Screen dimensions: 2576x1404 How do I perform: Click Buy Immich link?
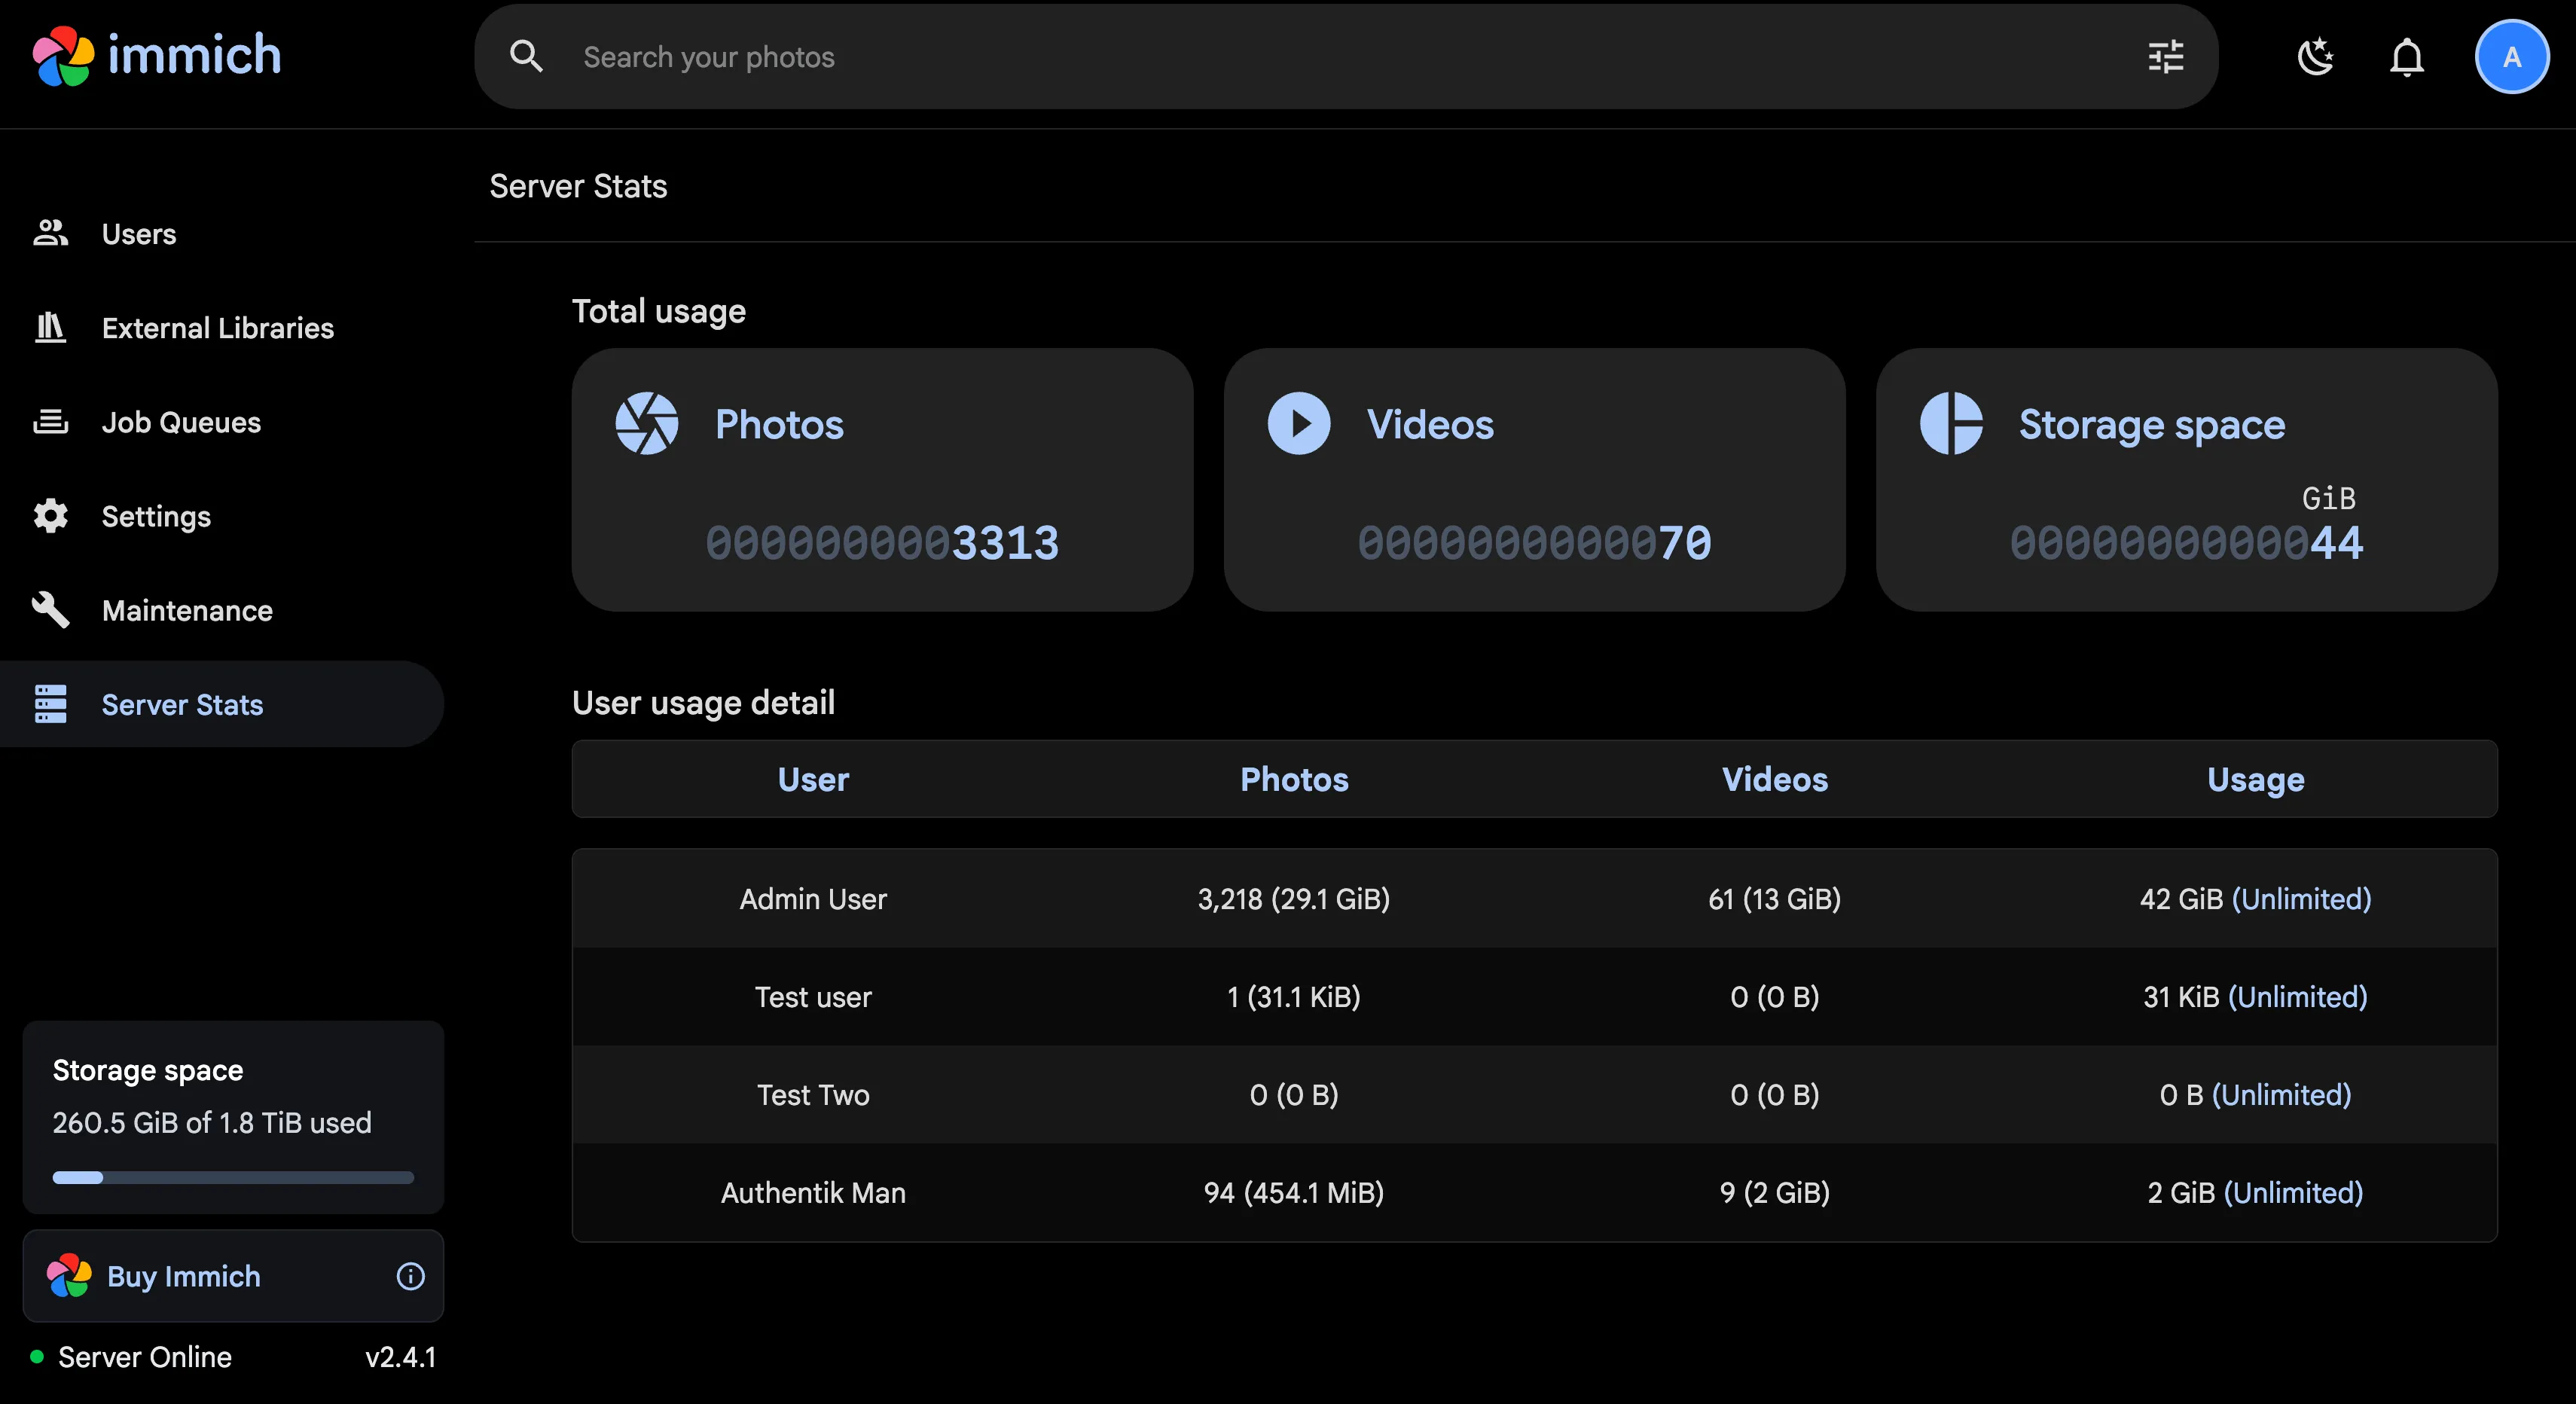pos(183,1276)
